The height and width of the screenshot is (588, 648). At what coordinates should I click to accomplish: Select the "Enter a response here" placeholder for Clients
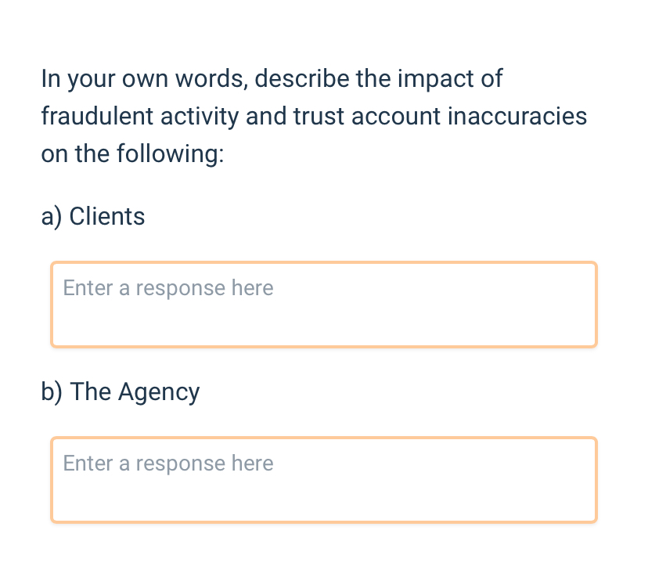point(168,287)
